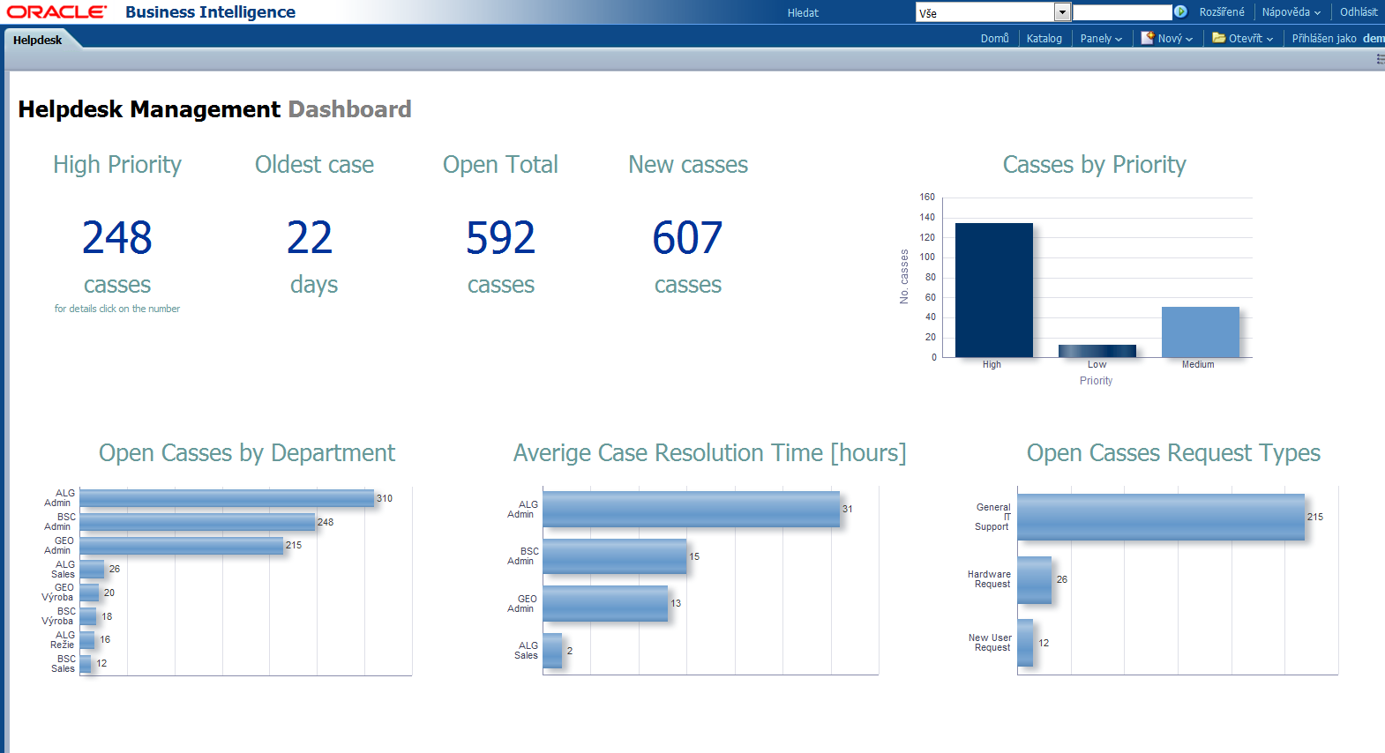This screenshot has height=753, width=1385.
Task: Click 'Open Casses Request Types' title
Action: click(x=1173, y=453)
